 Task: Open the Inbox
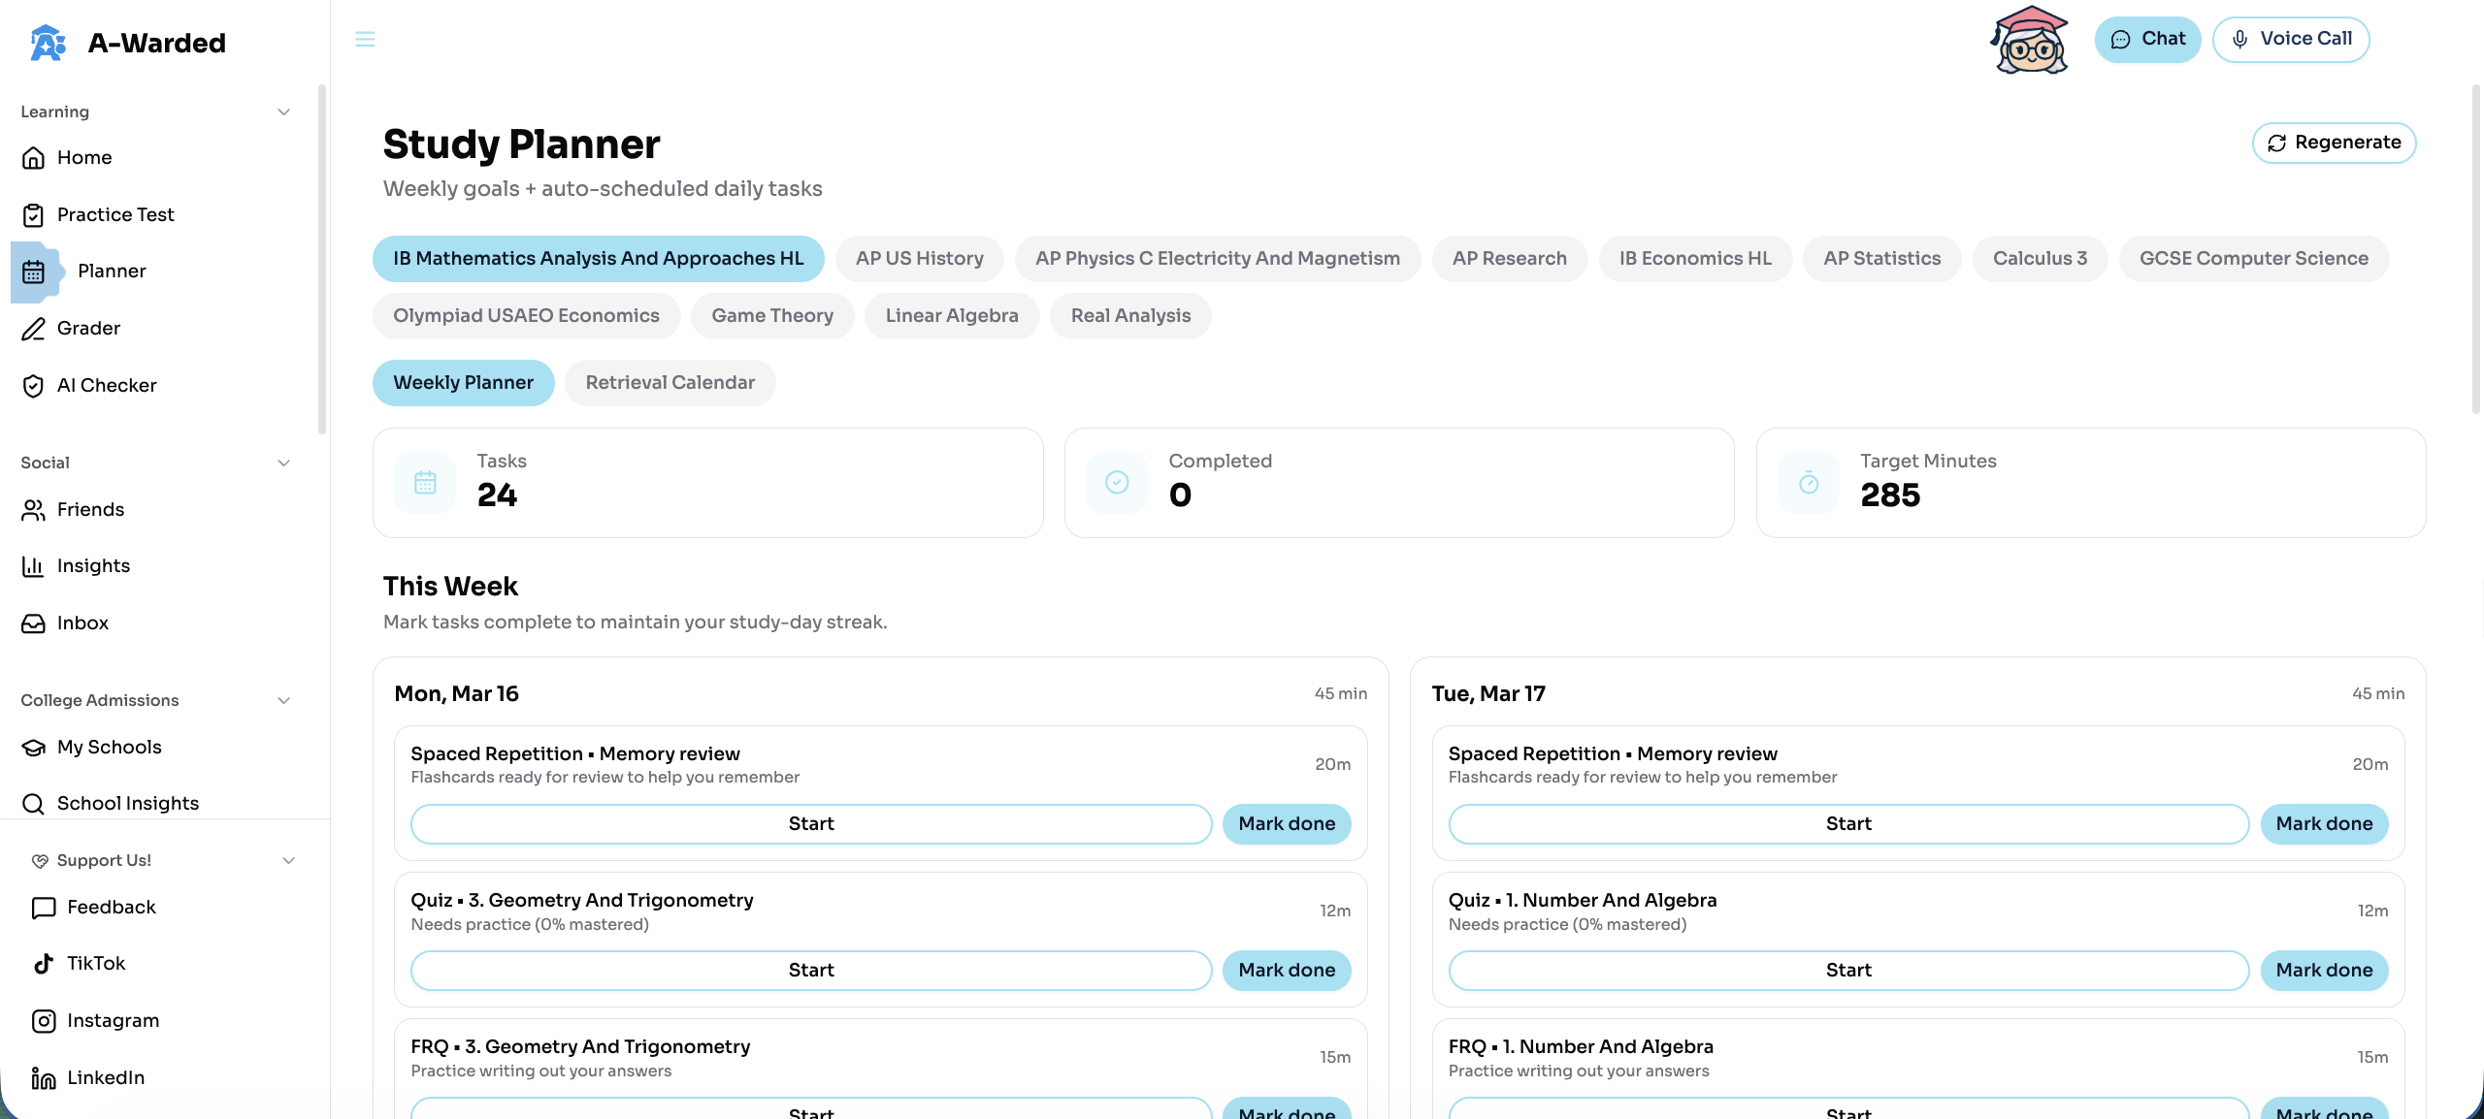pyautogui.click(x=82, y=623)
